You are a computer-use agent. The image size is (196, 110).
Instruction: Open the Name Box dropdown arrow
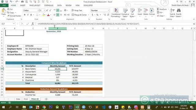click(x=14, y=24)
